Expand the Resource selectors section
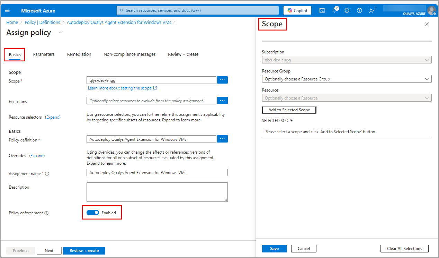This screenshot has width=439, height=258. (53, 117)
